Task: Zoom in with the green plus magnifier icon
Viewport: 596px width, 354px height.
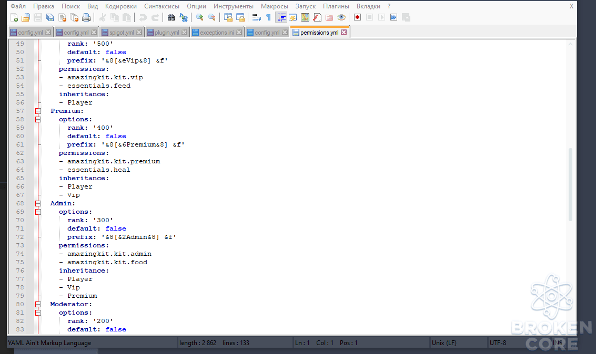Action: 199,17
